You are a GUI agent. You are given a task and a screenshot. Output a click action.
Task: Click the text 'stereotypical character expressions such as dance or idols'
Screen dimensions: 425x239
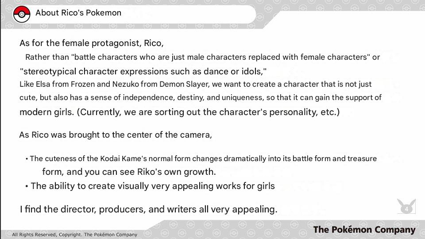pyautogui.click(x=143, y=71)
